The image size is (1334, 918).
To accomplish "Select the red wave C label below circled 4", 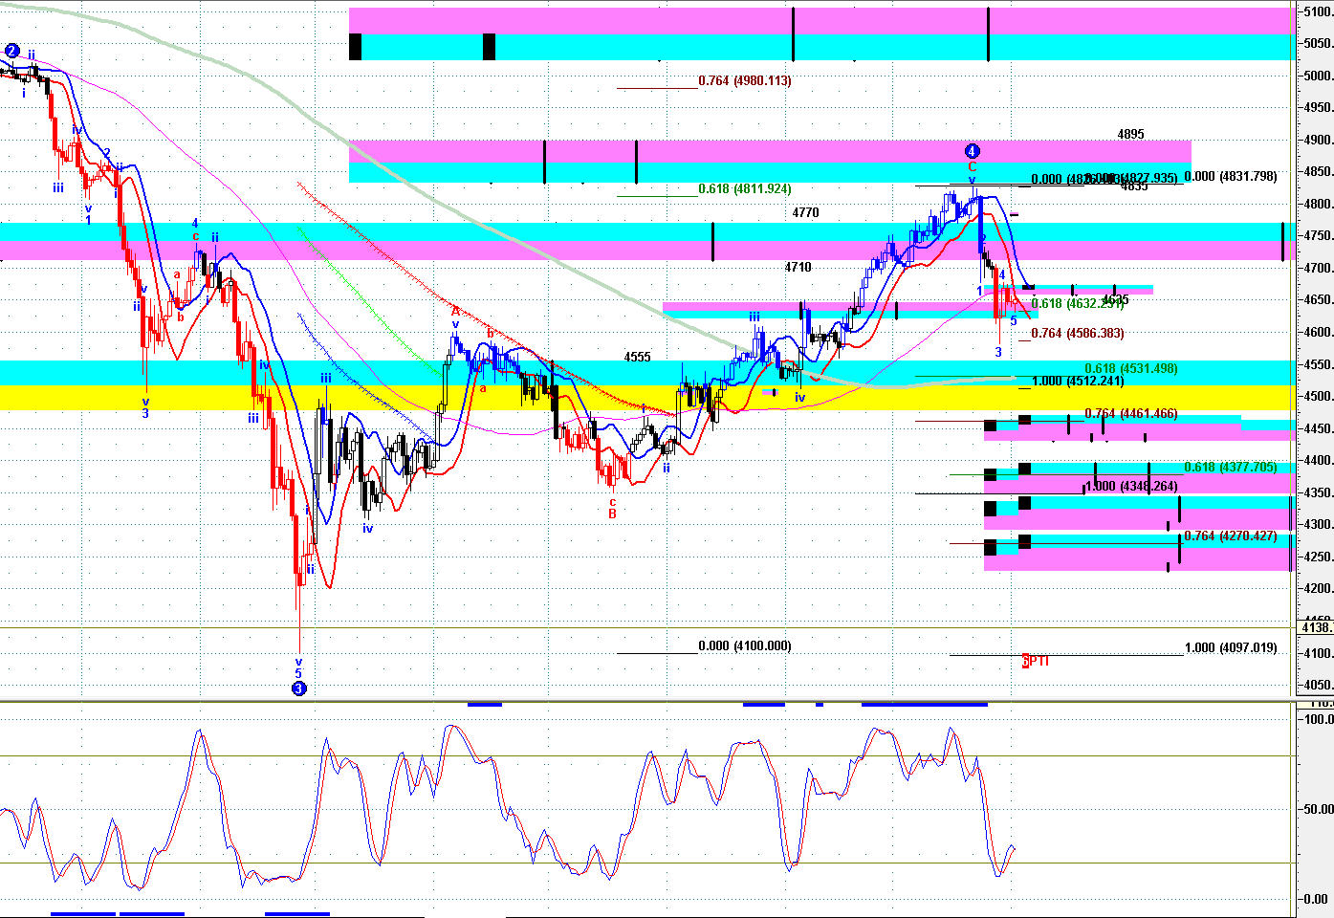I will [x=972, y=166].
